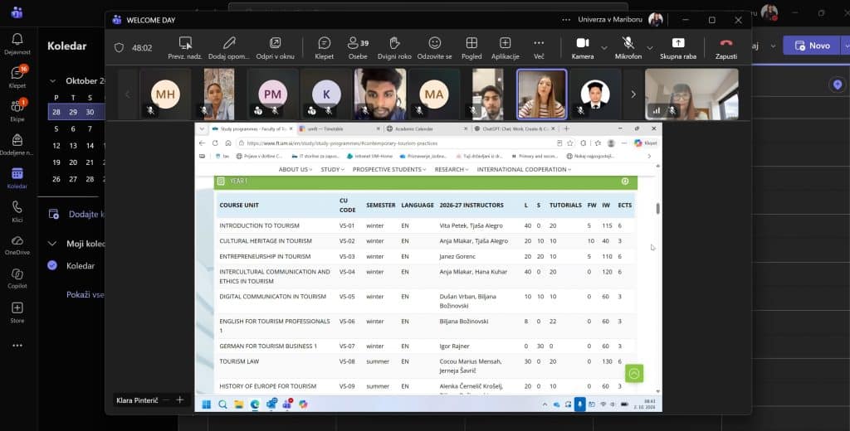Open Ekipe teams in sidebar
This screenshot has height=431, width=850.
pos(17,110)
